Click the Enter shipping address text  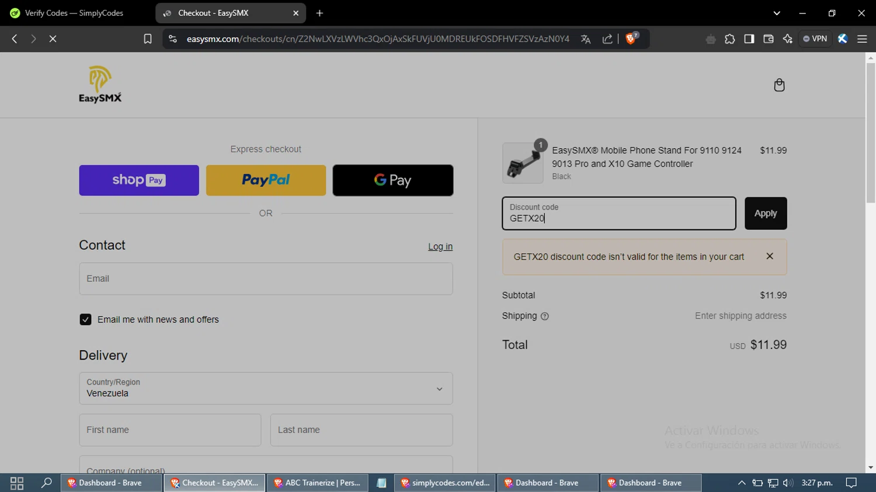point(741,316)
